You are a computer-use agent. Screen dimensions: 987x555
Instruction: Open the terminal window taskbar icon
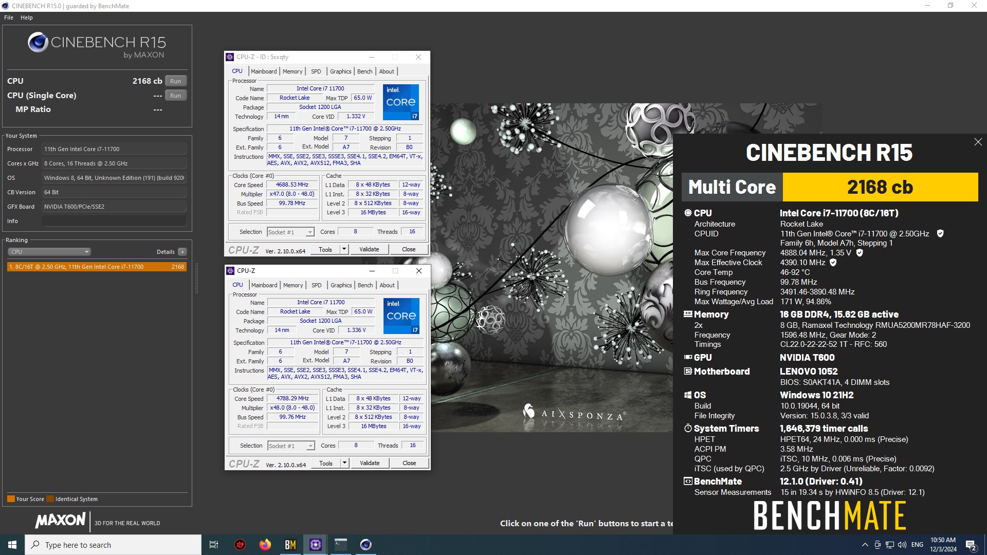coord(341,545)
